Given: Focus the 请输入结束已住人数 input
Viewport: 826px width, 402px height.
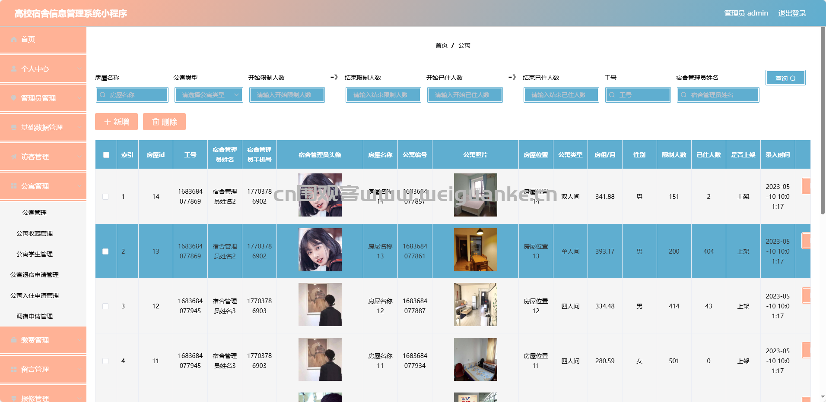Looking at the screenshot, I should [x=561, y=95].
